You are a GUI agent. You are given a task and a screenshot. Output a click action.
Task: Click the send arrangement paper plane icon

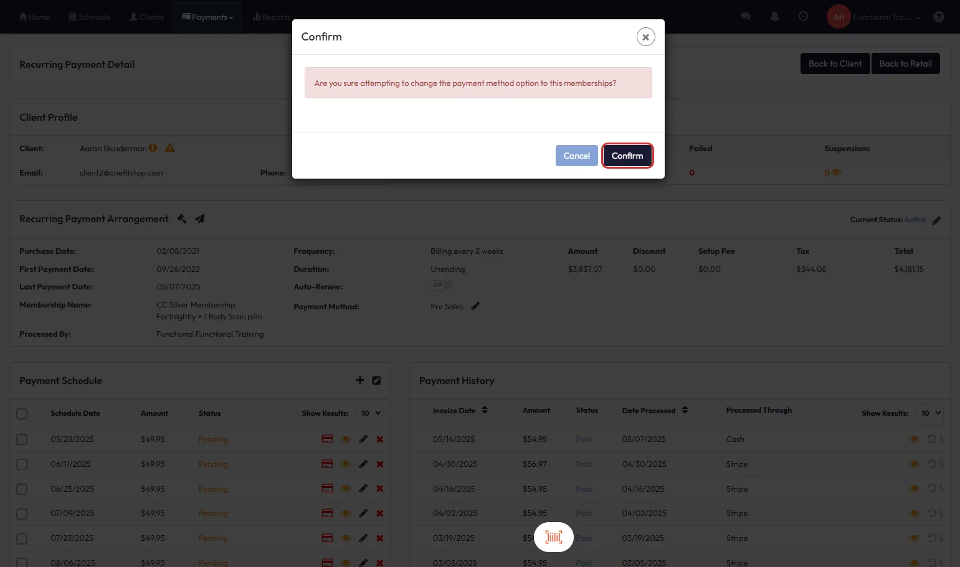coord(200,219)
